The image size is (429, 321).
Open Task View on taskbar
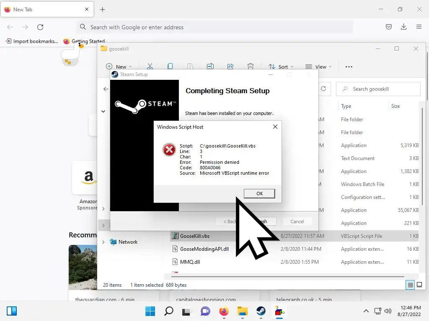[x=186, y=311]
